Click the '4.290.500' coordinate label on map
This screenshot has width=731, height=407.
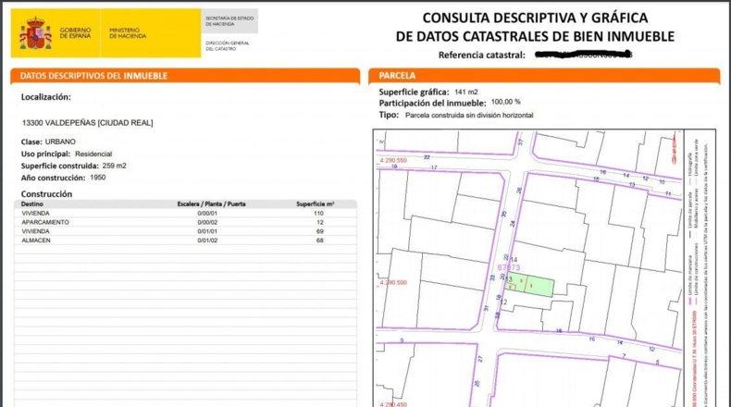tap(393, 282)
